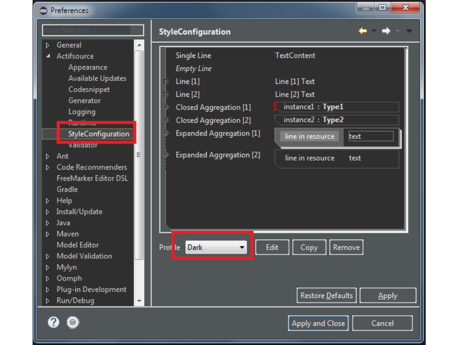Select the StyleConfiguration tree item

click(98, 134)
